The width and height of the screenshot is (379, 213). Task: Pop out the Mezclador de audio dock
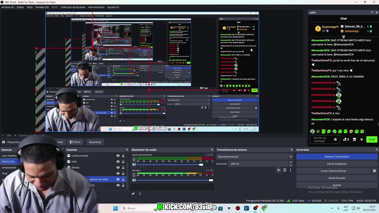coord(212,150)
